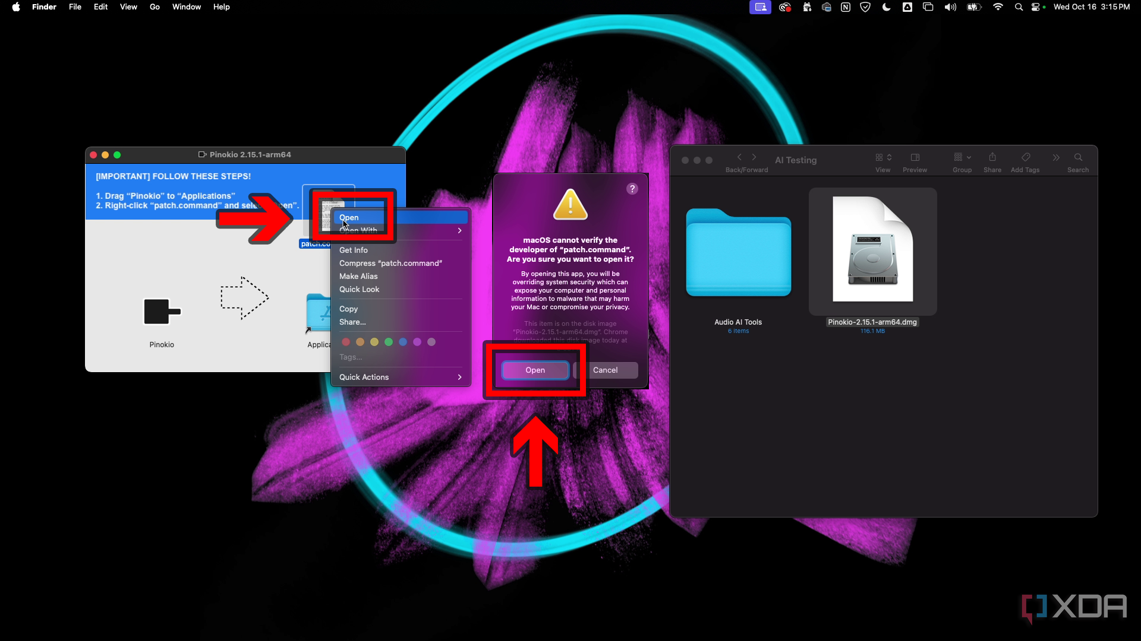Click the overlapping windows menu bar icon
The image size is (1141, 641).
(928, 7)
